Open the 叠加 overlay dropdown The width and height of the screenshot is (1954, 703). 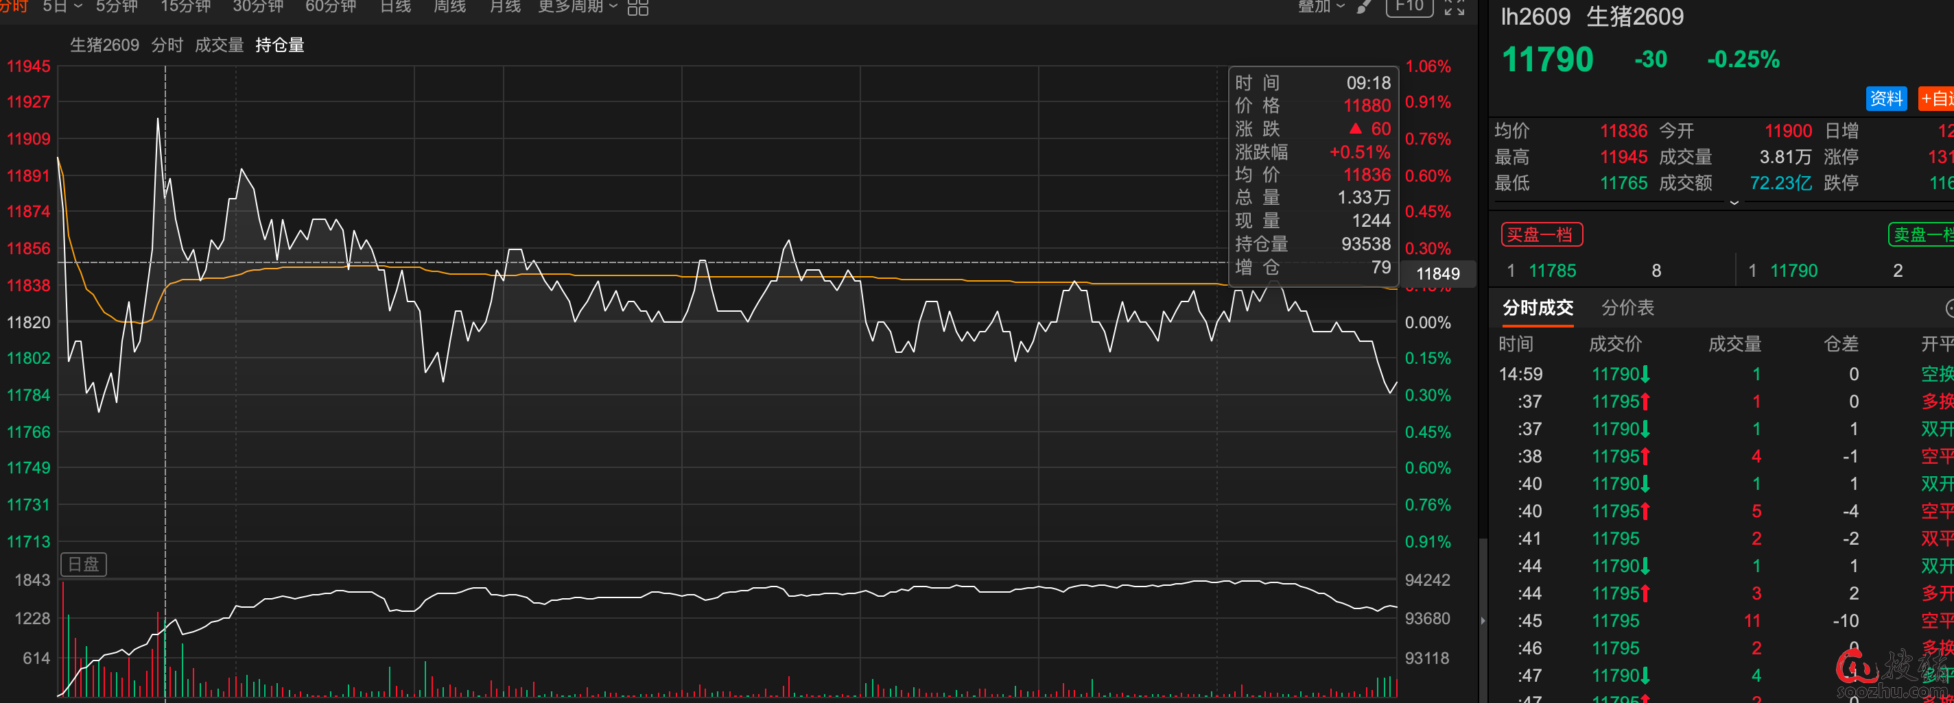[1321, 7]
